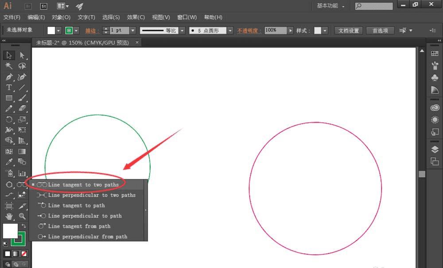Select the Eyedropper tool
443x268 pixels.
(x=9, y=162)
